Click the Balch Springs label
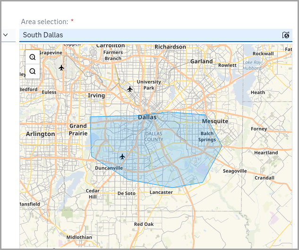 (207, 137)
